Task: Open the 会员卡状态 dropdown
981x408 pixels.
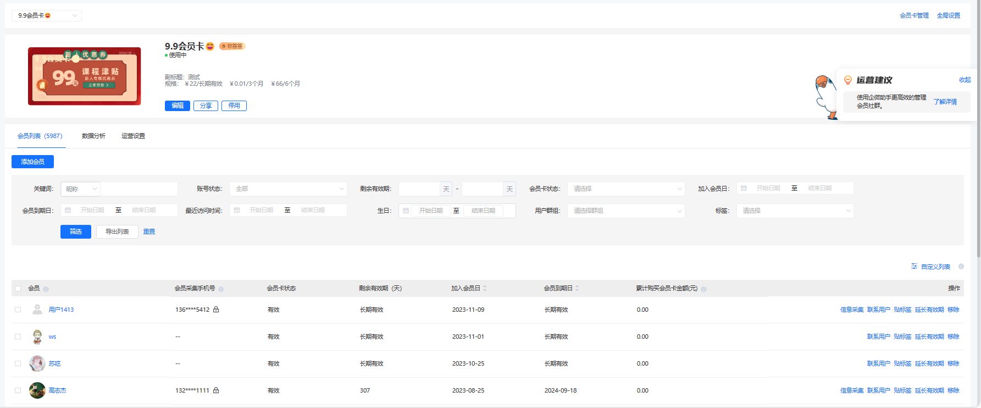Action: (x=626, y=189)
